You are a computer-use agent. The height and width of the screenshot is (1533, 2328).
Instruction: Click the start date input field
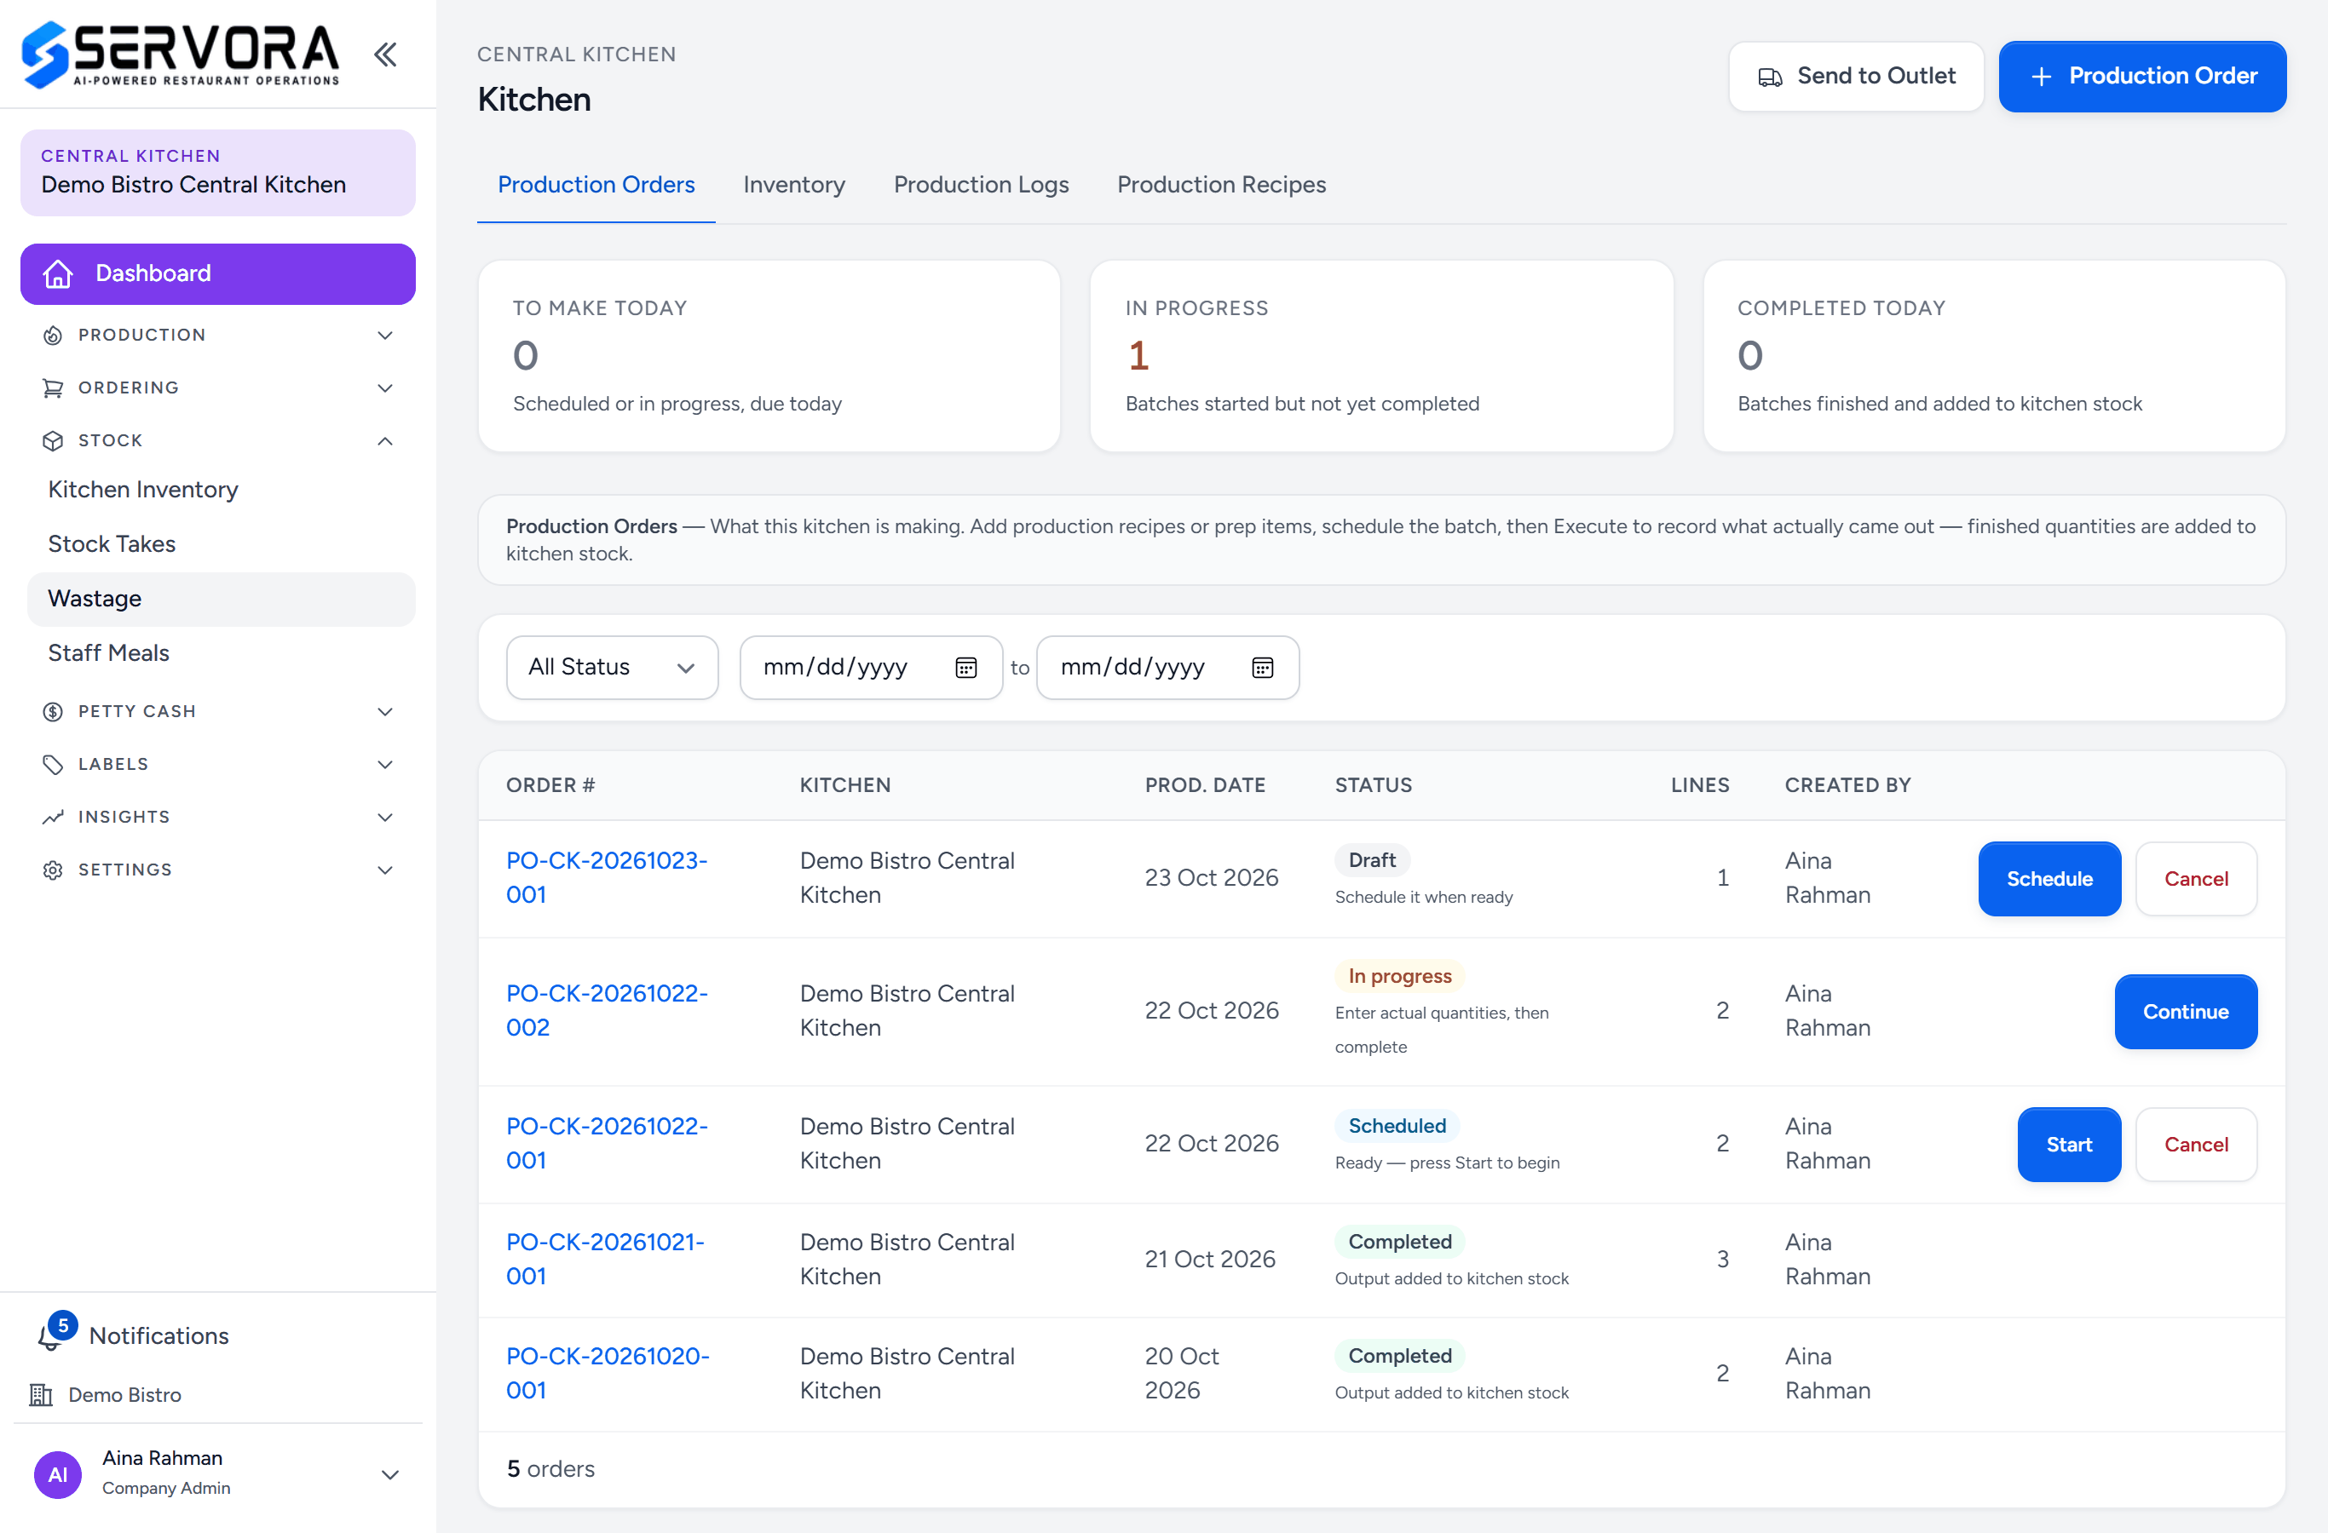pyautogui.click(x=871, y=668)
